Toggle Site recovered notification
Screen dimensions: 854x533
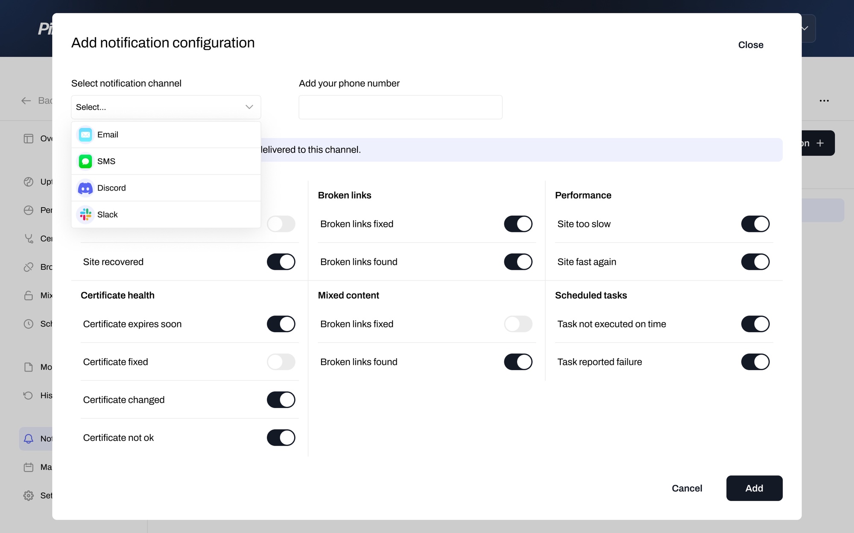(x=281, y=262)
